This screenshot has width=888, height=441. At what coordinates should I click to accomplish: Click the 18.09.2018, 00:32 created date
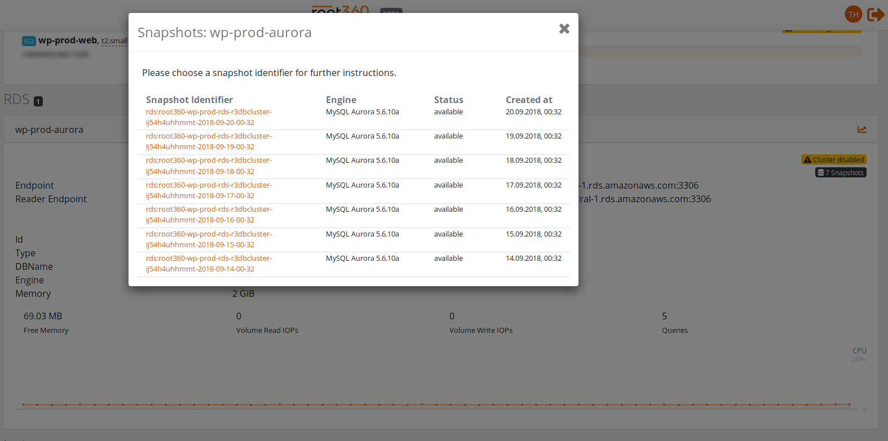coord(533,161)
